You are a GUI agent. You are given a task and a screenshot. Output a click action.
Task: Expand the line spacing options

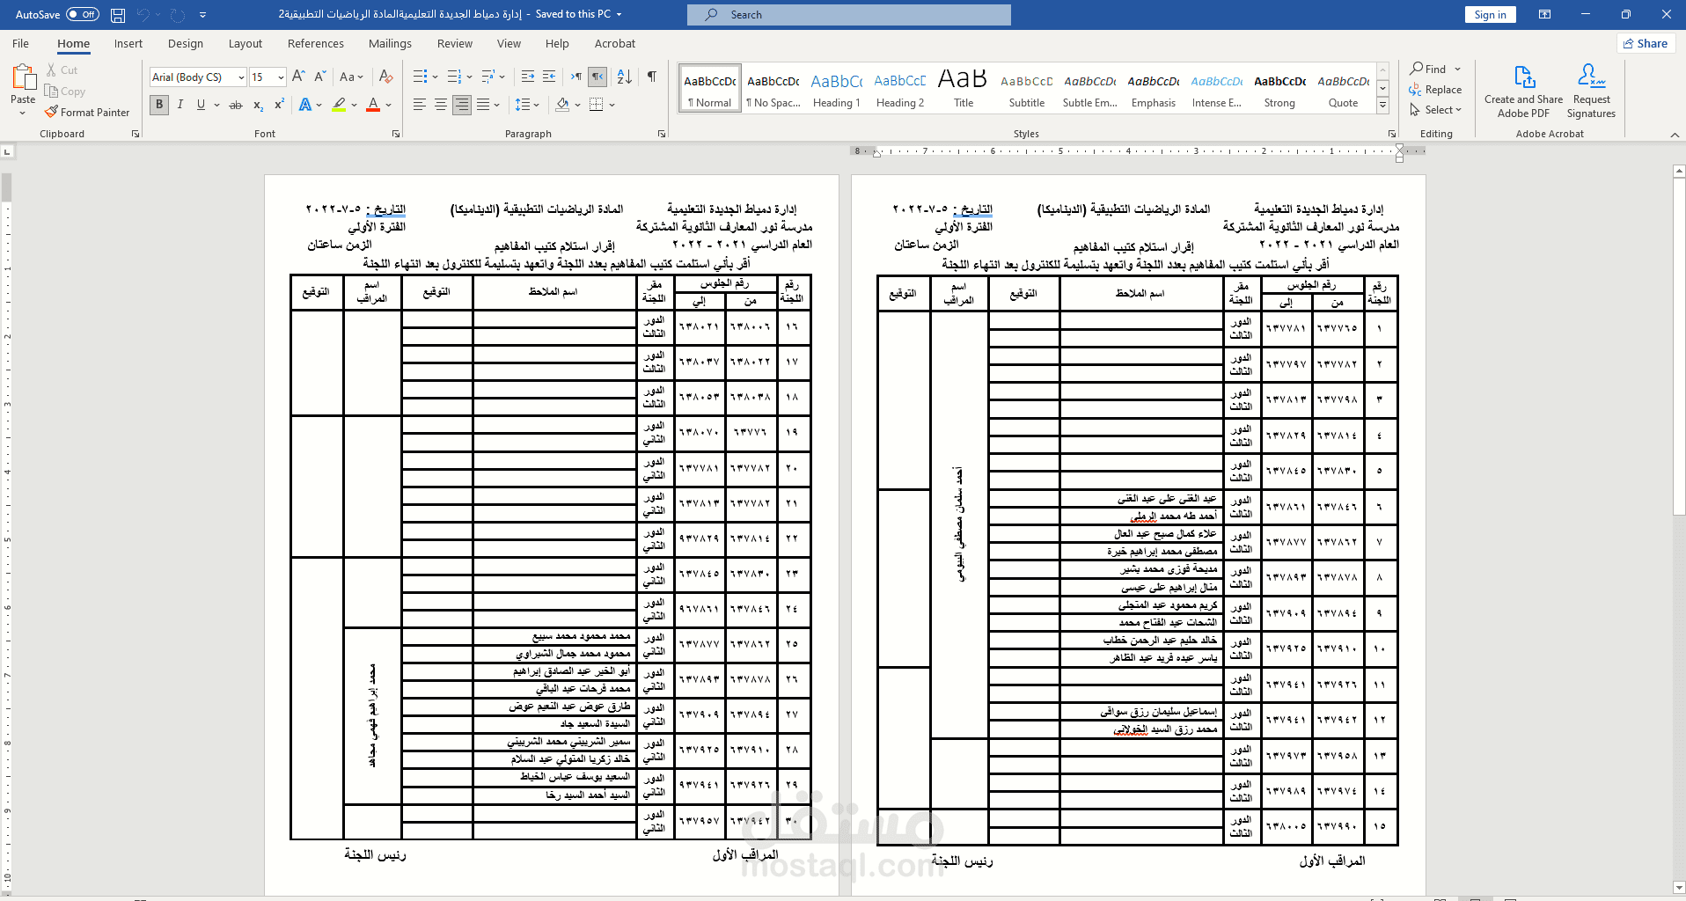pos(537,105)
